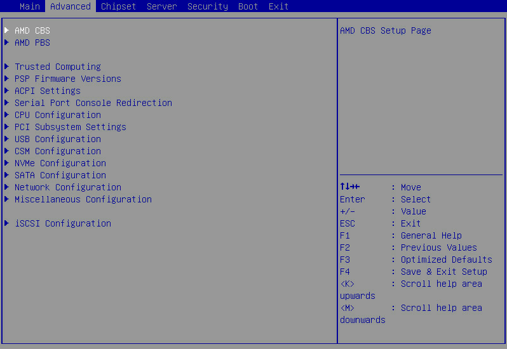Click the 'F2' key hint
Viewport: 507px width, 349px height.
[x=345, y=247]
